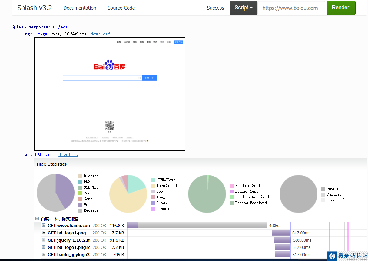Click the Image legend color swatch
The height and width of the screenshot is (261, 368).
pos(153,197)
